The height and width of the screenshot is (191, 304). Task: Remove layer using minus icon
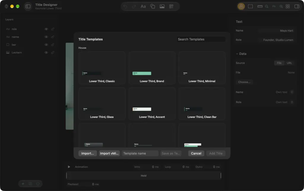click(x=38, y=184)
